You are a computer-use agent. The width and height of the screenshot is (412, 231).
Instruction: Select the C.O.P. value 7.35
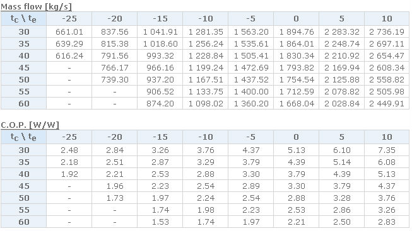tap(387, 150)
